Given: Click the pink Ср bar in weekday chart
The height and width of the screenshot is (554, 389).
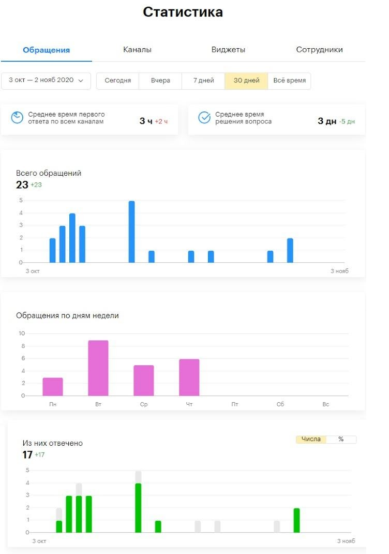Looking at the screenshot, I should coord(143,380).
